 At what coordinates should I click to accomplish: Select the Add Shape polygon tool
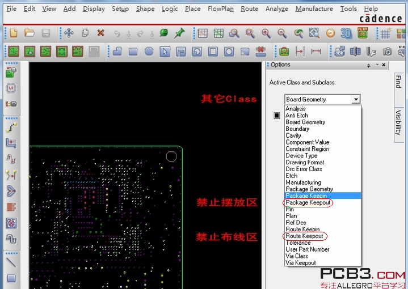(x=117, y=51)
